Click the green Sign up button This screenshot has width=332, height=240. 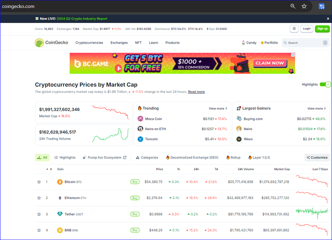click(322, 29)
